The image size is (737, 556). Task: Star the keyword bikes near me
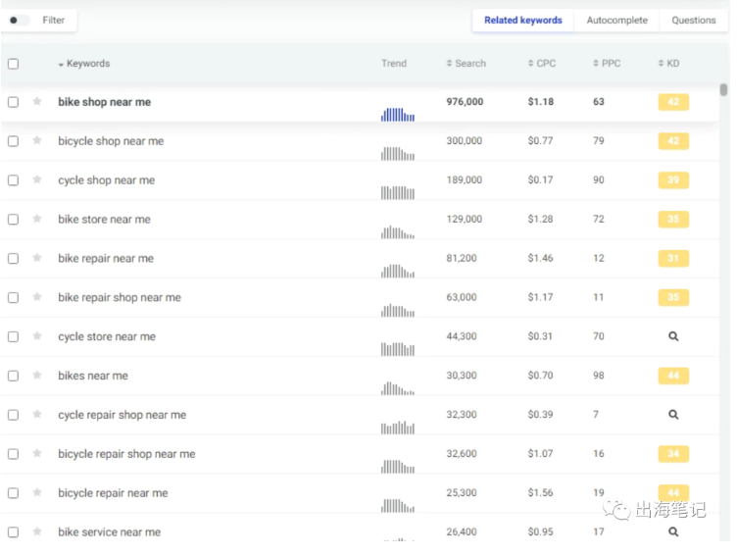tap(37, 375)
